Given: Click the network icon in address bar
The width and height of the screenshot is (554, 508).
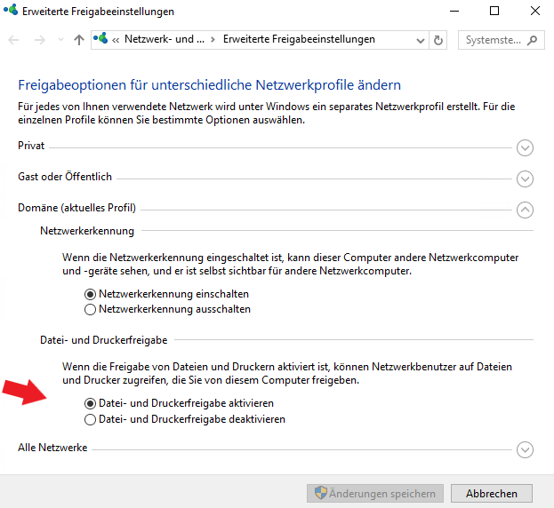Looking at the screenshot, I should 100,40.
